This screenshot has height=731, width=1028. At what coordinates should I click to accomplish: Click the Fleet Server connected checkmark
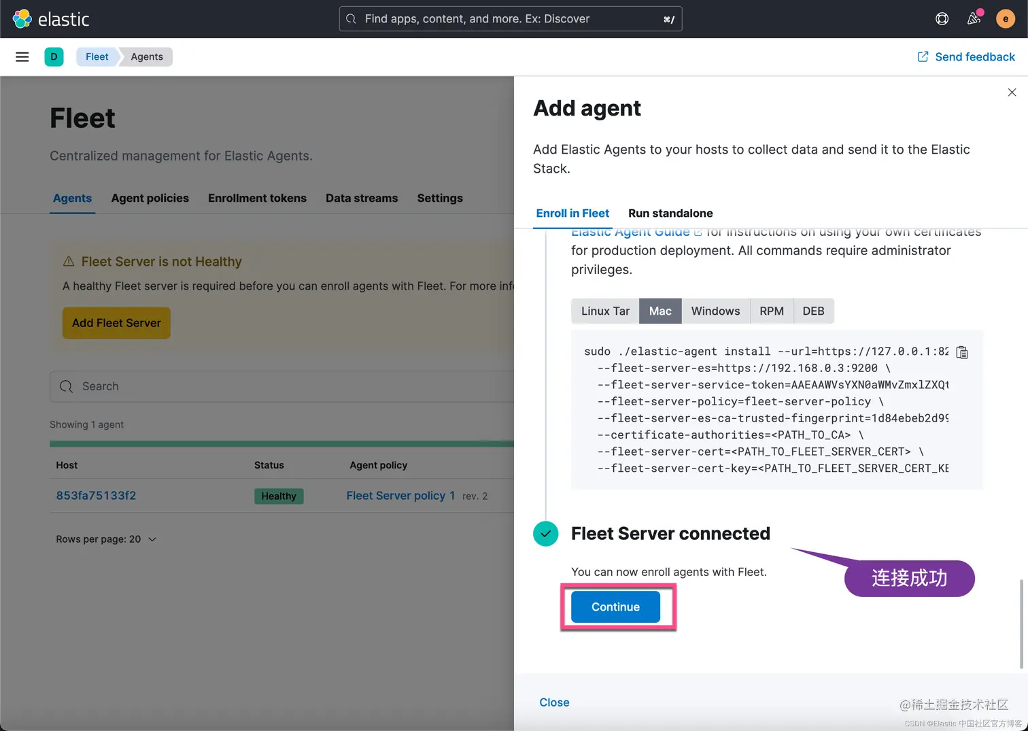(x=546, y=534)
